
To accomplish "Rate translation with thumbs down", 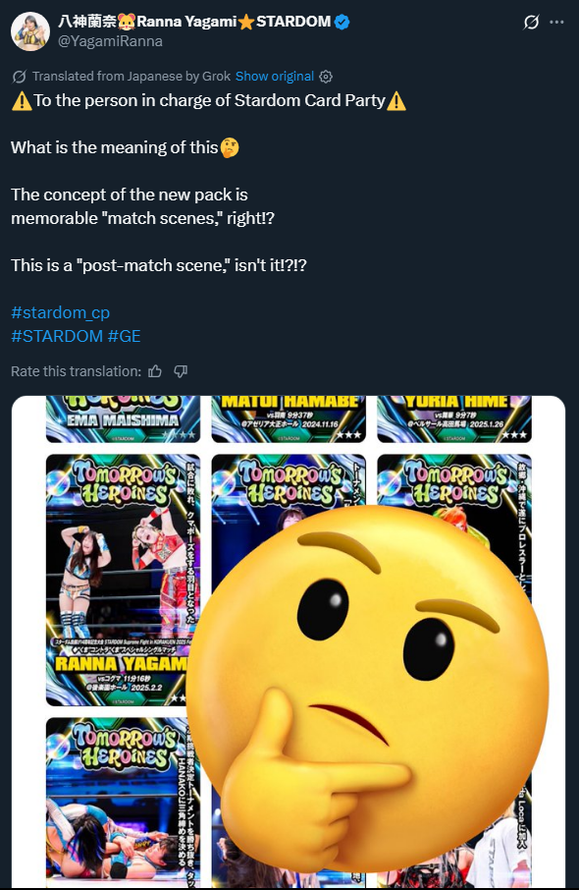I will point(181,371).
